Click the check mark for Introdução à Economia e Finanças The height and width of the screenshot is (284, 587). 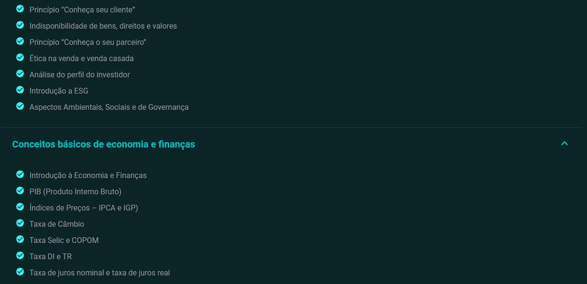pos(20,174)
